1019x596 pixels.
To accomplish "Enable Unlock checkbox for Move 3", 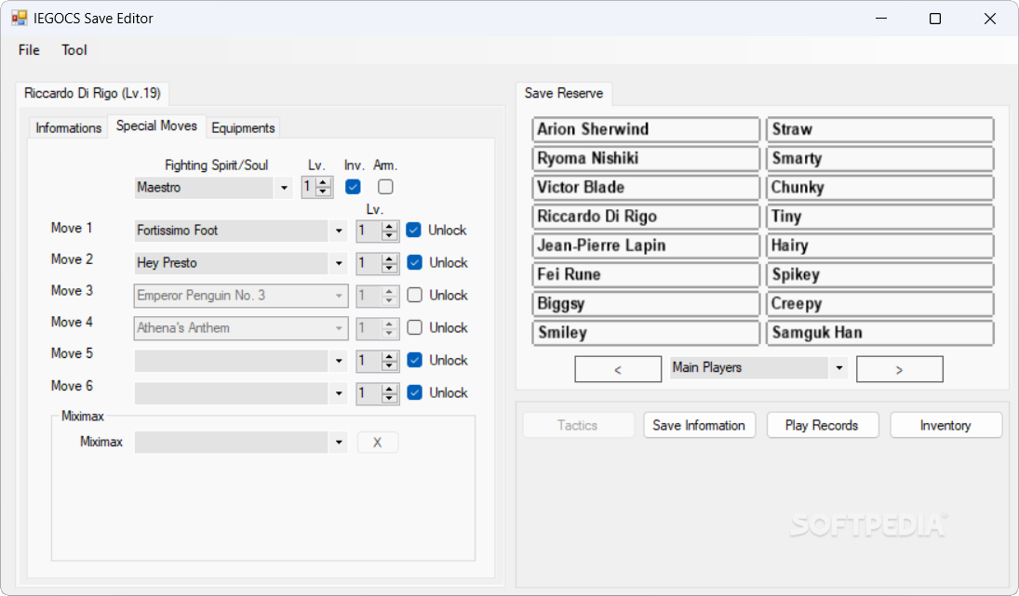I will (414, 295).
